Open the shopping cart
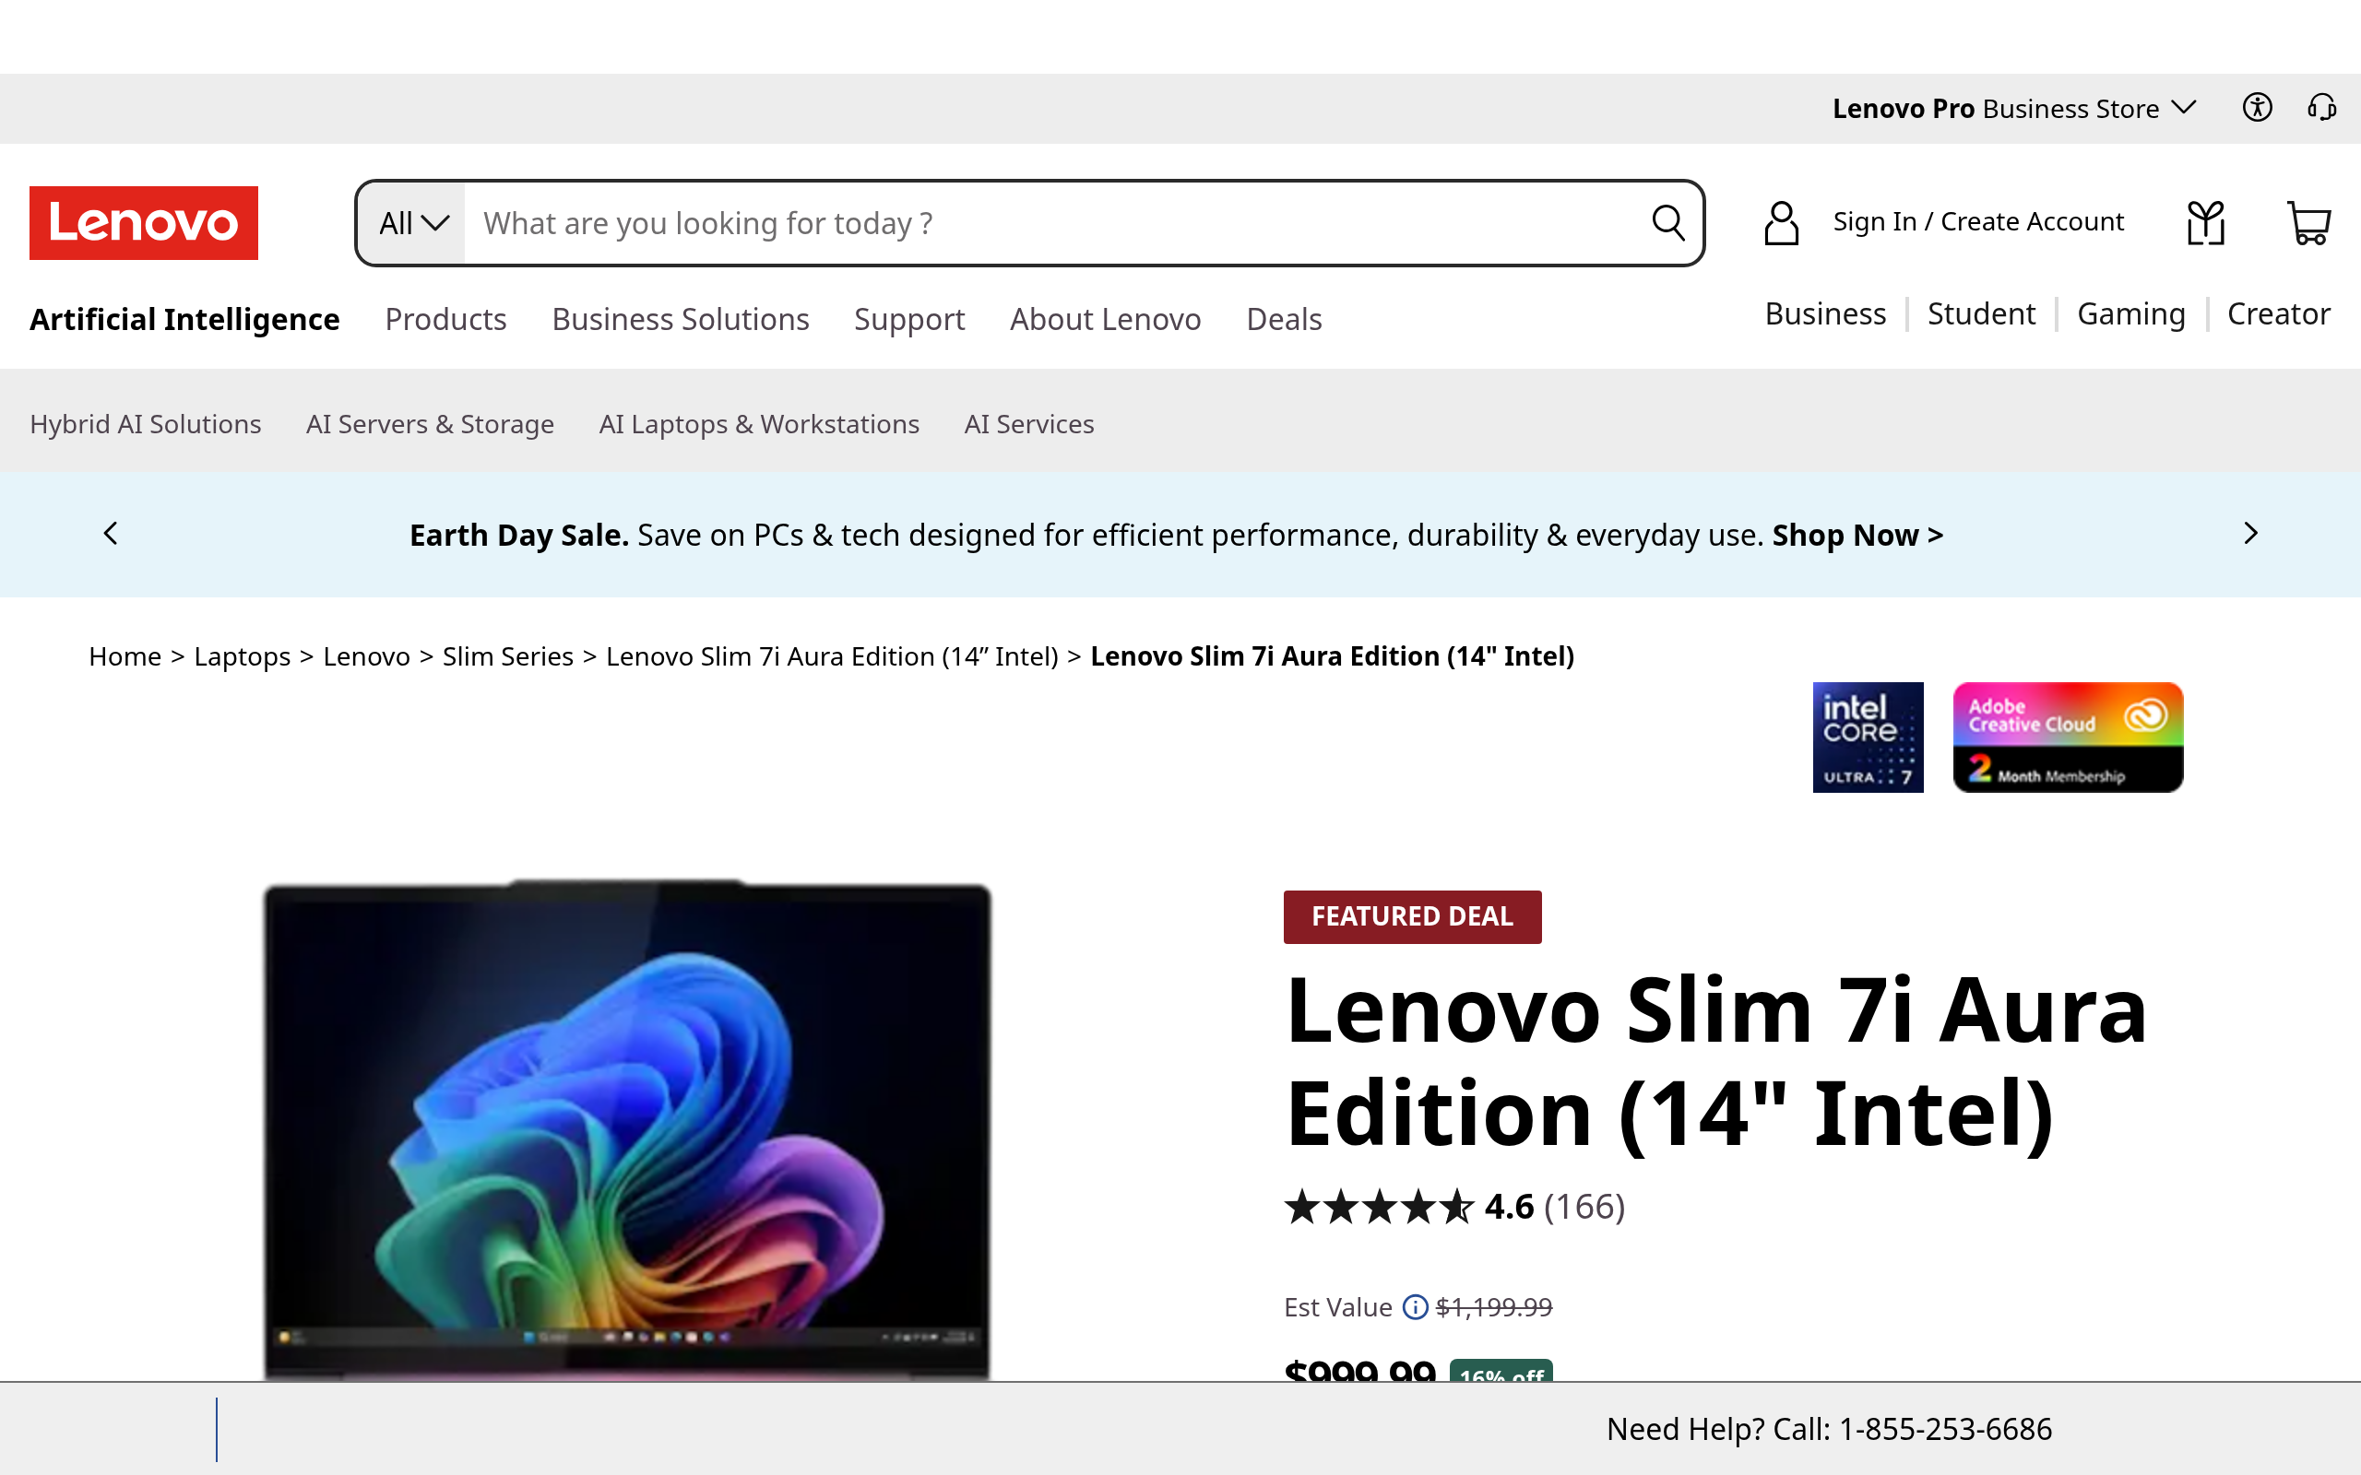The height and width of the screenshot is (1475, 2361). coord(2308,222)
